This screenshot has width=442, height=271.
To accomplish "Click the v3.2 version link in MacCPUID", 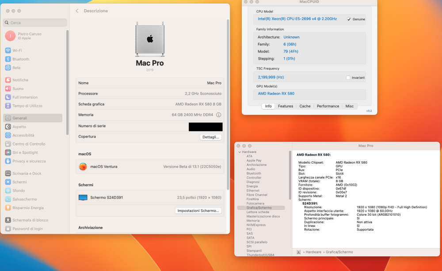I will 369,111.
